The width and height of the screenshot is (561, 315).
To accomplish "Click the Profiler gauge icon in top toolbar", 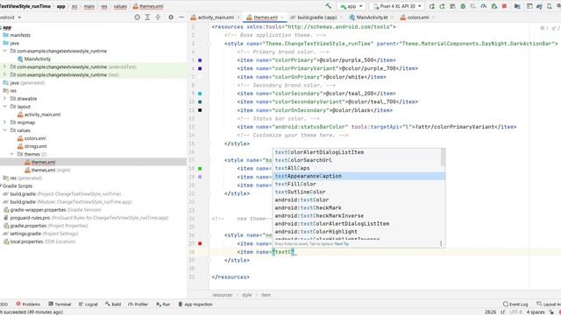I will pos(483,6).
